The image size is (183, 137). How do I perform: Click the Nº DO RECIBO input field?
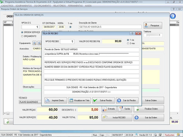coord(67,42)
